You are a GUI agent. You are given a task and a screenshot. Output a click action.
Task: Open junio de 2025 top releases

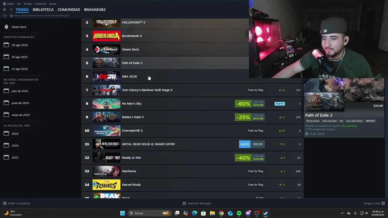coord(20,103)
